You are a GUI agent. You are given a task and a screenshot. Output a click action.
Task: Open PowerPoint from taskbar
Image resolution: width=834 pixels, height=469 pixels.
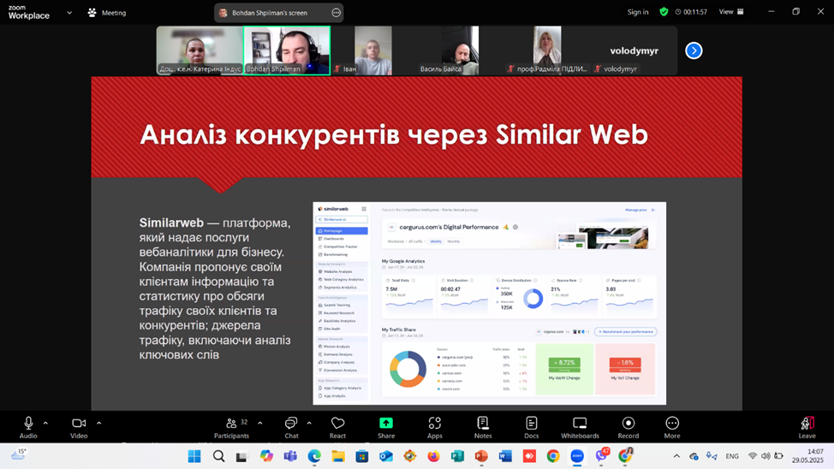click(x=481, y=456)
